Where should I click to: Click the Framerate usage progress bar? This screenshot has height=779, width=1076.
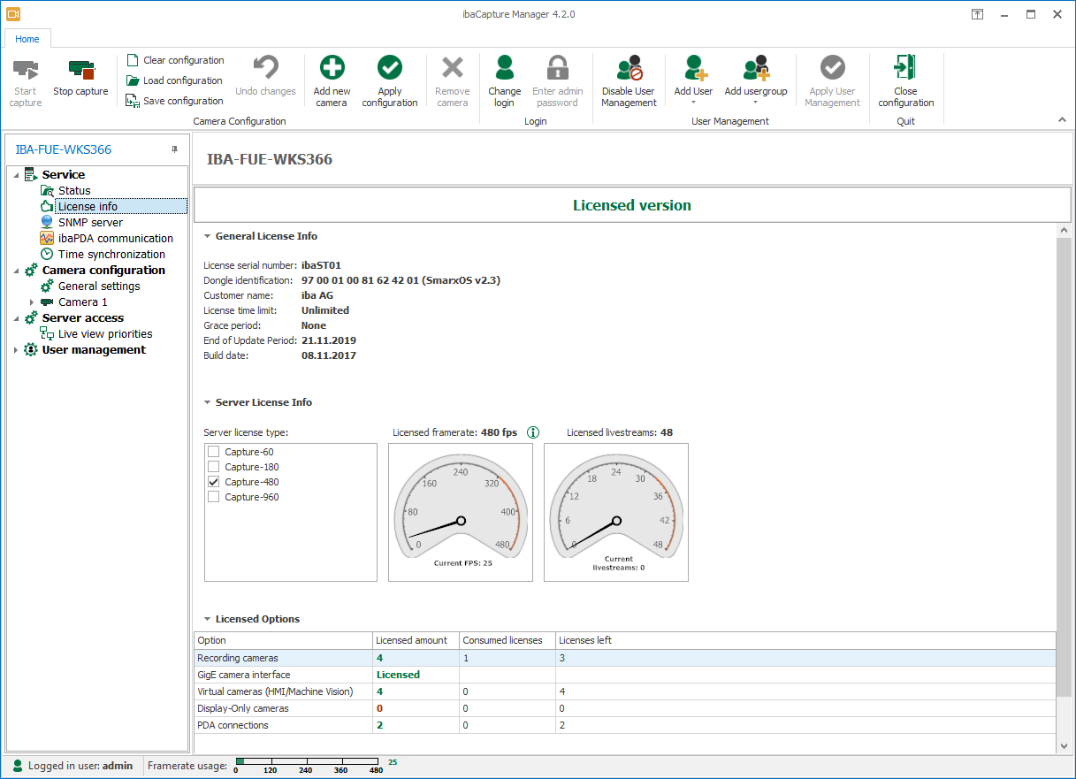click(309, 761)
